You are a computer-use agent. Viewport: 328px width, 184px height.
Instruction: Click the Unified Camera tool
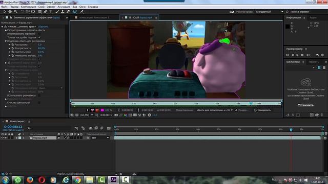click(28, 12)
